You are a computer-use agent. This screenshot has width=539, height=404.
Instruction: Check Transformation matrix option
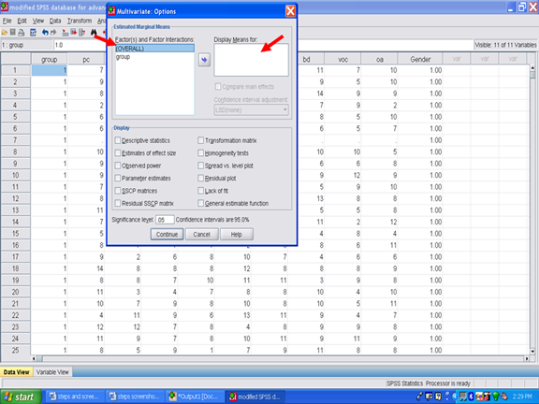click(201, 140)
